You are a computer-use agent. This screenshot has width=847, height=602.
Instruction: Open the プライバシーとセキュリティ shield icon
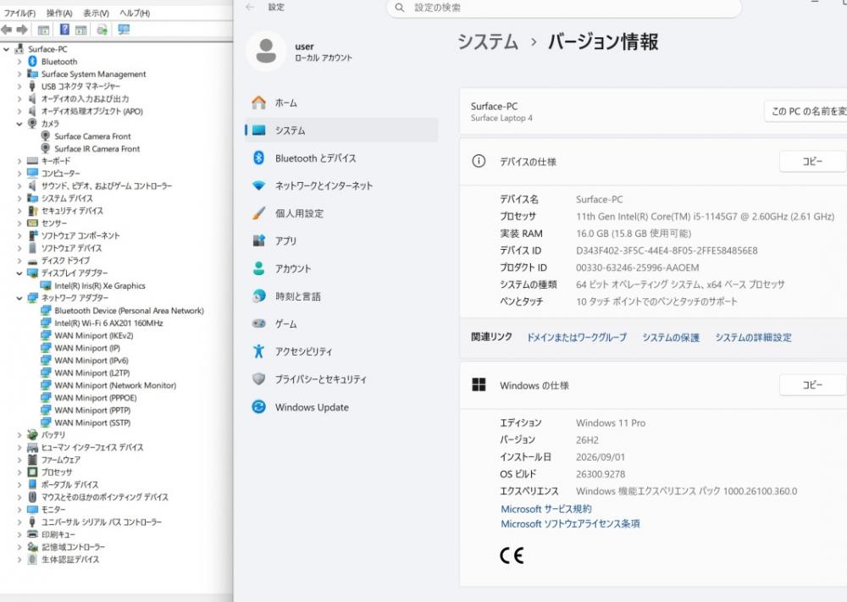(258, 379)
